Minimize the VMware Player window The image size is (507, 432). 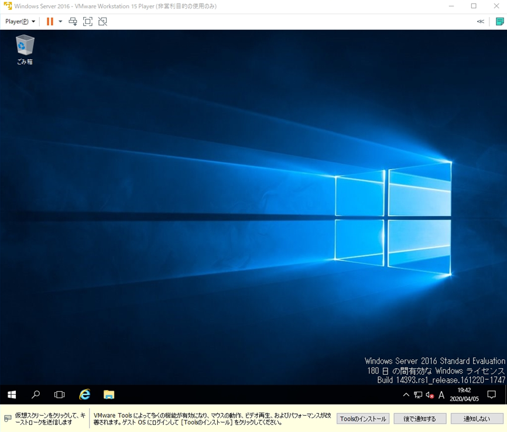pos(451,6)
